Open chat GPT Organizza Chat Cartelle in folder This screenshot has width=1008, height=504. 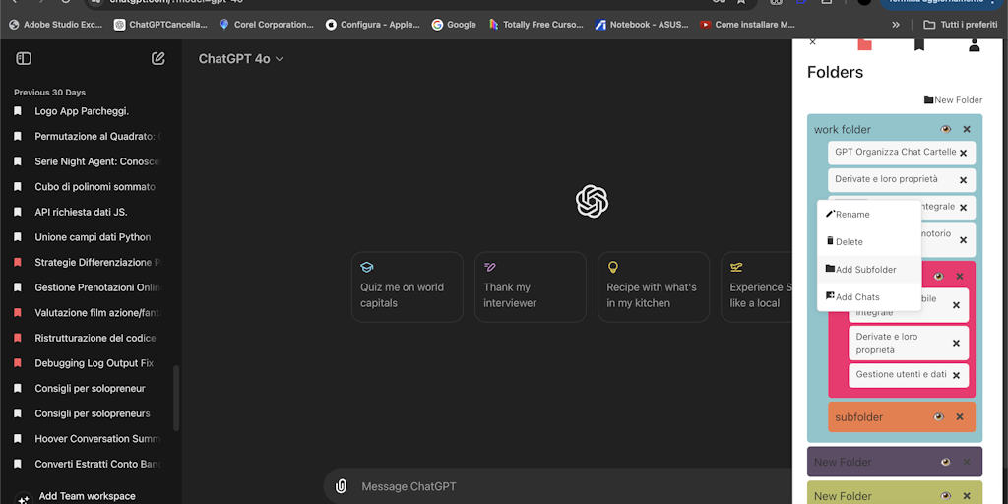click(x=895, y=153)
